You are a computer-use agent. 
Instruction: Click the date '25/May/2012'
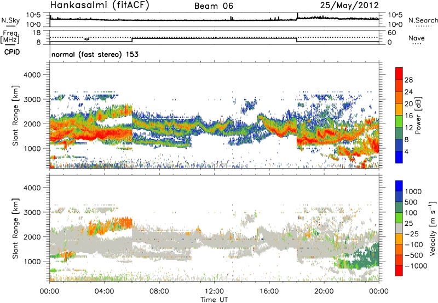pyautogui.click(x=349, y=5)
